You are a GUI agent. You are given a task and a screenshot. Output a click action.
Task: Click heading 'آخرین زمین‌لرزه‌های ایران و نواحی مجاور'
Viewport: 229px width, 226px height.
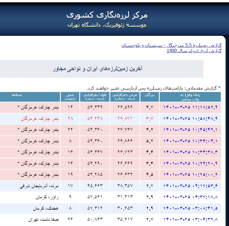(97, 69)
